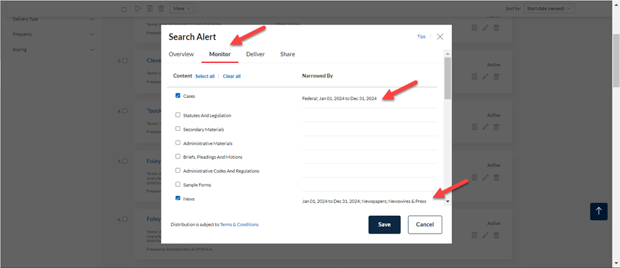Screen dimensions: 620x268
Task: Click the pause icon in the alerts toolbar
Action: coord(150,8)
